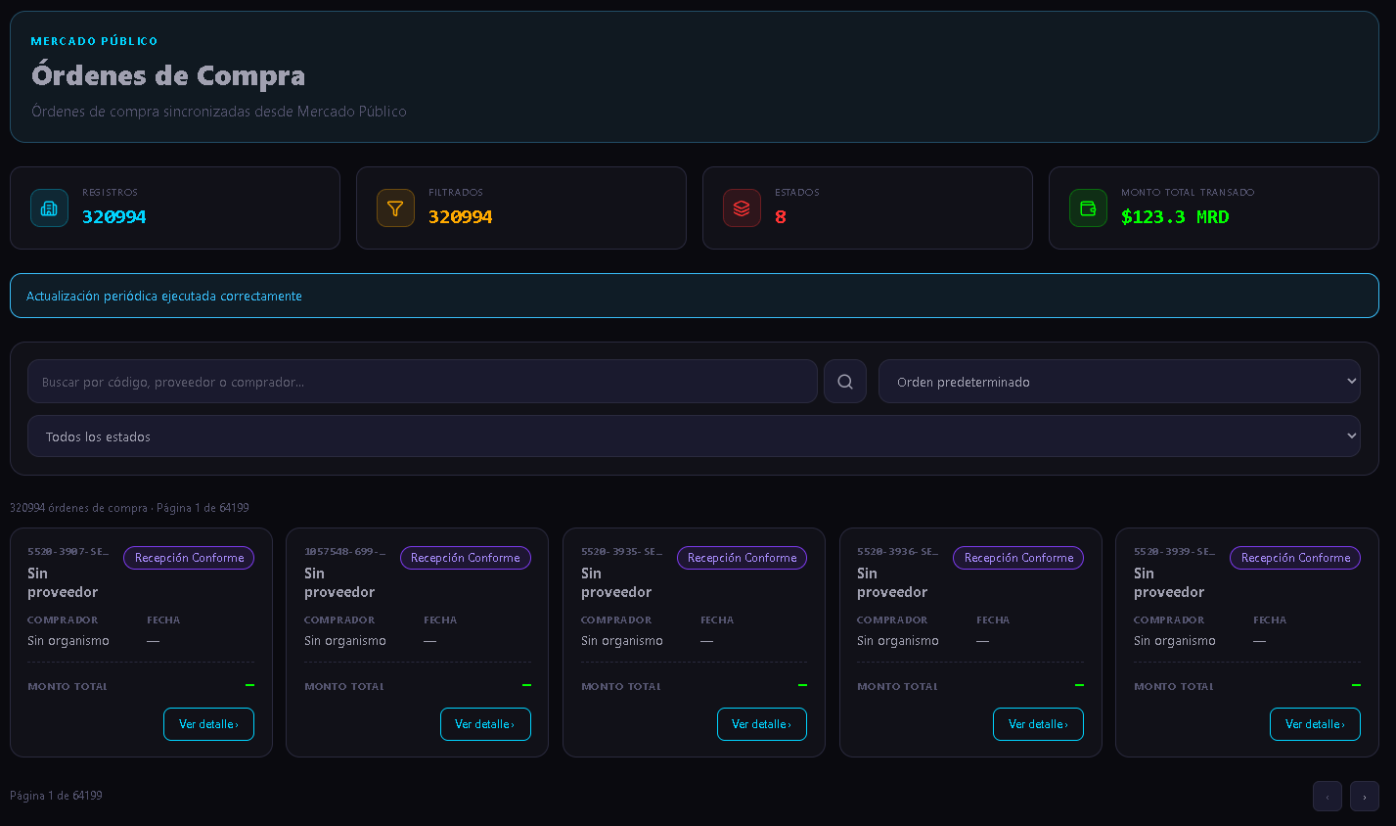This screenshot has width=1396, height=826.
Task: Click the Registros building icon
Action: (49, 208)
